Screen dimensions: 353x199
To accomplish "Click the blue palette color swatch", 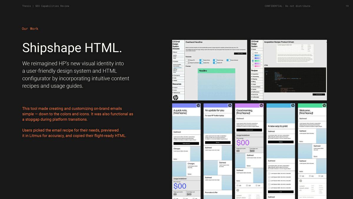I will [258, 55].
